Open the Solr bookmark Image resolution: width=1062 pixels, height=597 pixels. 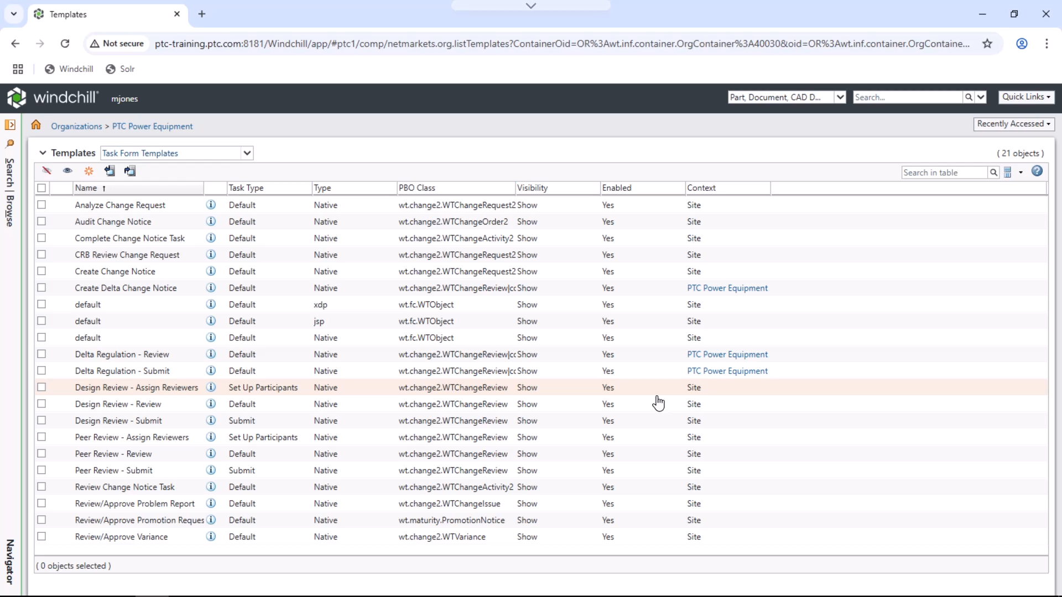point(120,69)
